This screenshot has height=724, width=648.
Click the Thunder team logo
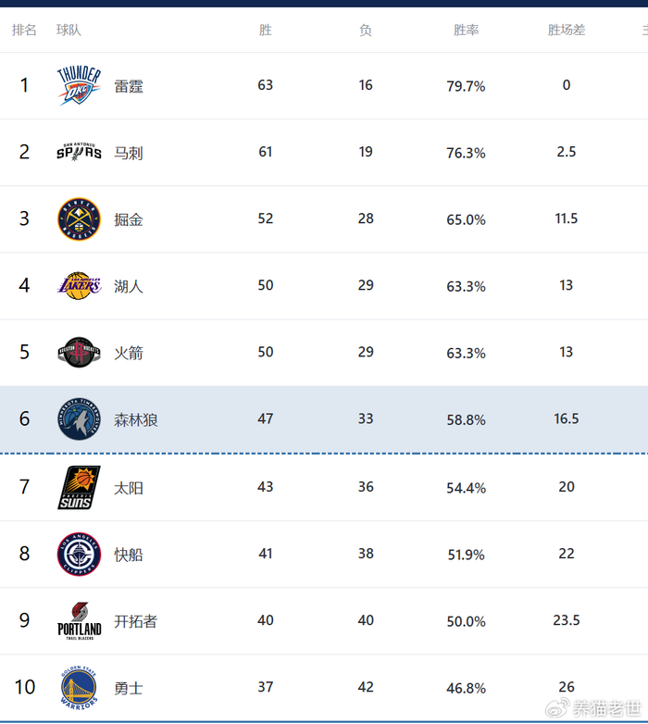point(79,86)
